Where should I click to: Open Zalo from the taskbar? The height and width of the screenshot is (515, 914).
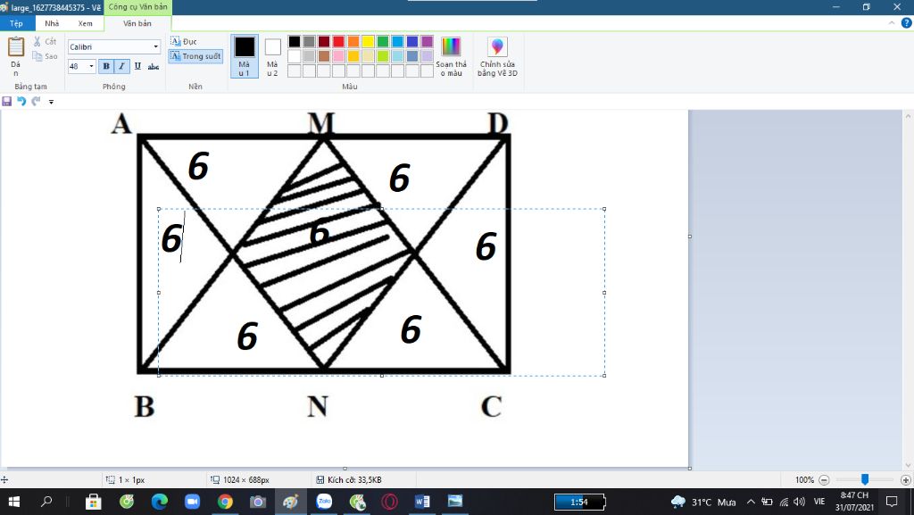click(x=324, y=502)
